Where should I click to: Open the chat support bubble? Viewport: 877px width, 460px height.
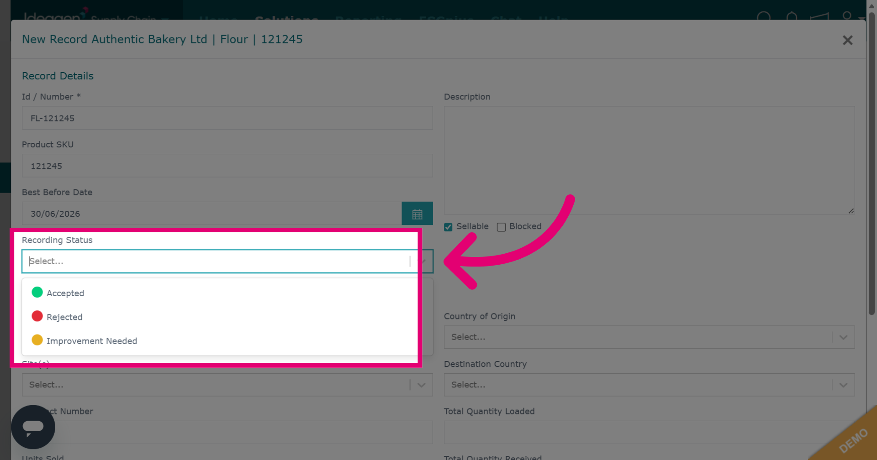point(33,427)
